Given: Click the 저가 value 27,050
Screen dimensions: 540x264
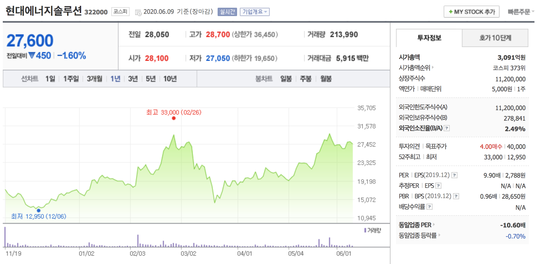Looking at the screenshot, I should (218, 58).
